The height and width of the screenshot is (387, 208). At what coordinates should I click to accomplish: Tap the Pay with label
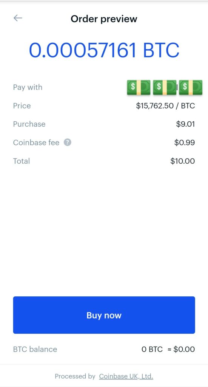point(28,87)
